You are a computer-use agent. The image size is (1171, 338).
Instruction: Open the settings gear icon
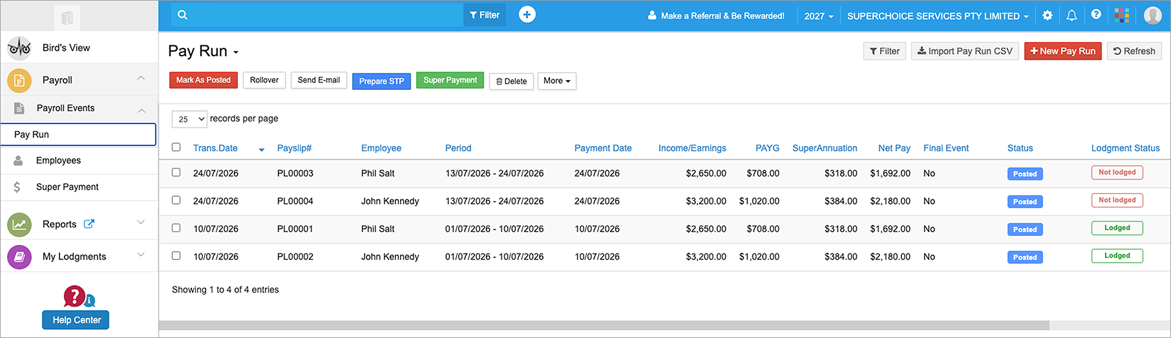pos(1048,16)
